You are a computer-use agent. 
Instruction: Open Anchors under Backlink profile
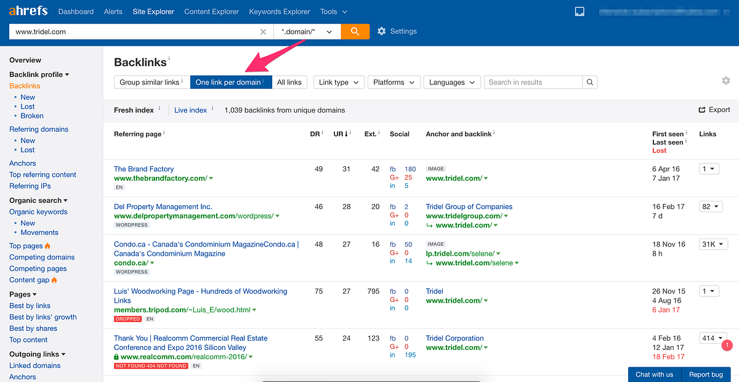click(x=23, y=163)
